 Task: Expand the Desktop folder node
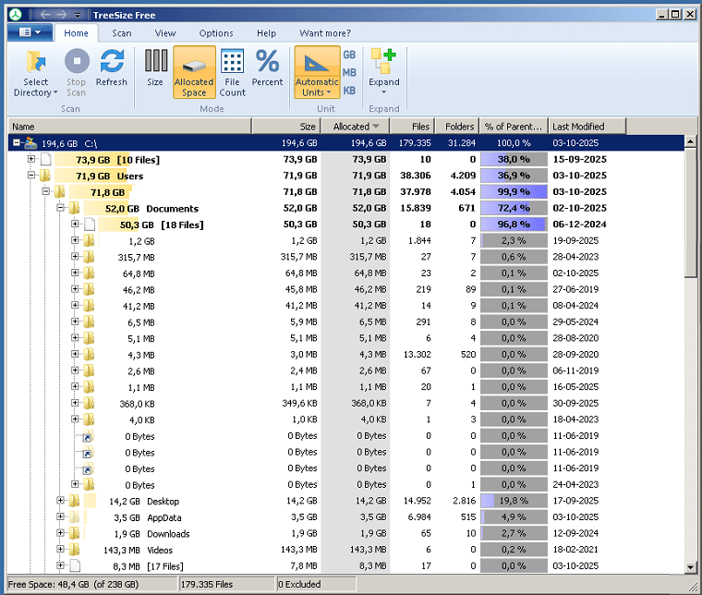click(x=61, y=502)
